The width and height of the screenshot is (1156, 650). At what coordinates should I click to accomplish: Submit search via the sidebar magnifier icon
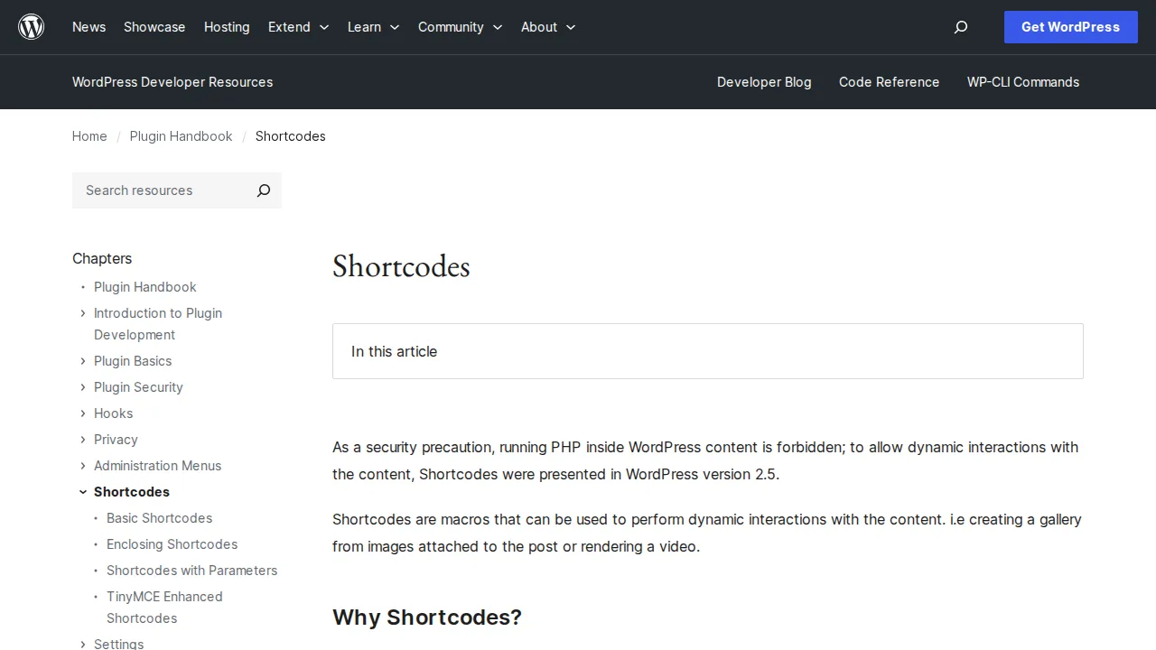263,190
